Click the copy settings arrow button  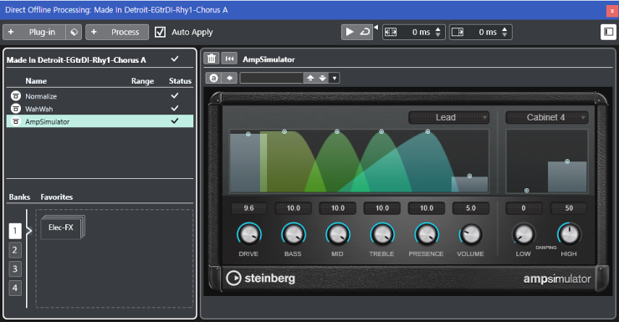(x=230, y=78)
